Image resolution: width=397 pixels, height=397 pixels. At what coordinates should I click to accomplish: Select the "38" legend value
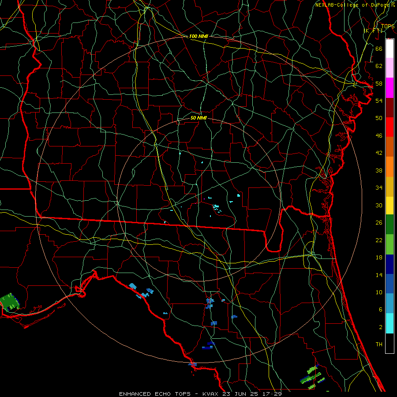pyautogui.click(x=379, y=171)
